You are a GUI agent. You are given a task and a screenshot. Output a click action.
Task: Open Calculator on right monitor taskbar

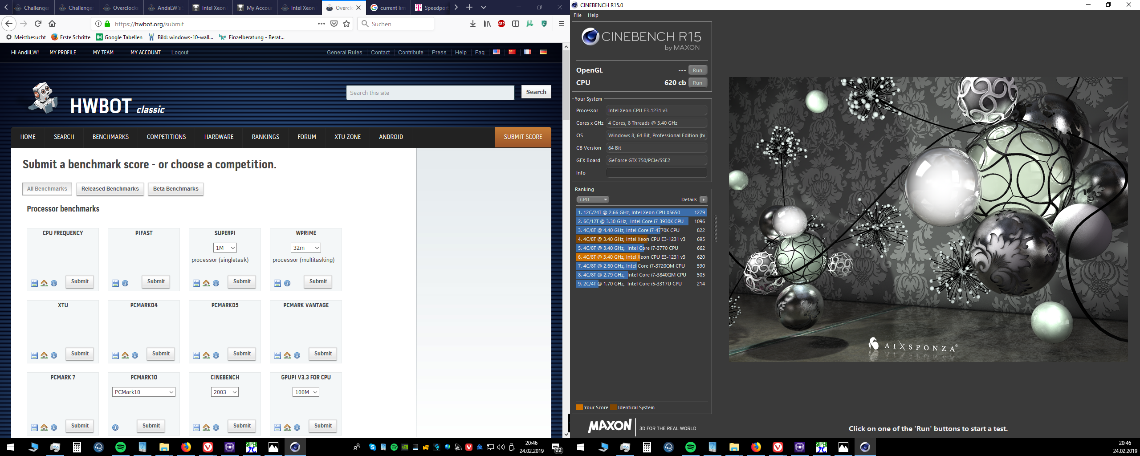647,447
